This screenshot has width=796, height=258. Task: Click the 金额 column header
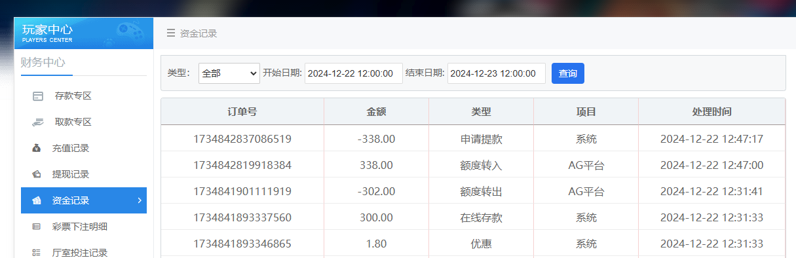tap(376, 112)
